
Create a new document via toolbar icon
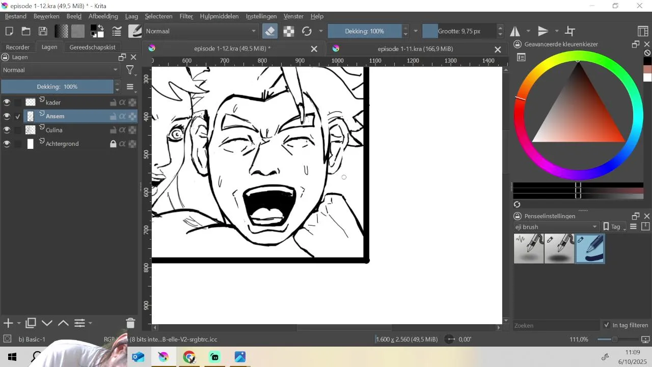tap(9, 31)
